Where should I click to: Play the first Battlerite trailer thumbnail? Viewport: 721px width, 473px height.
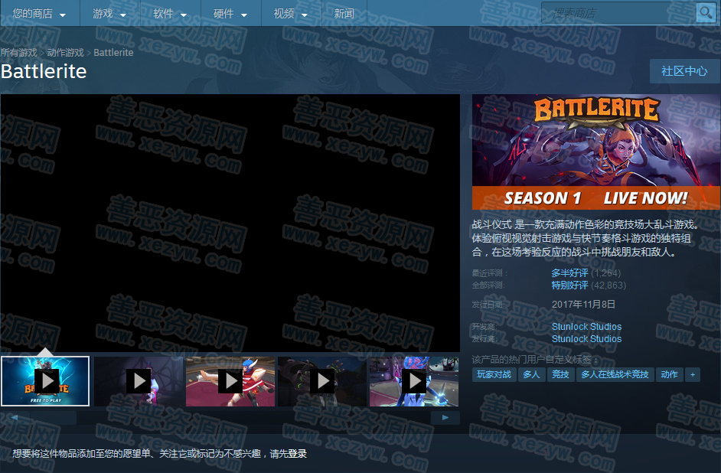(x=46, y=380)
